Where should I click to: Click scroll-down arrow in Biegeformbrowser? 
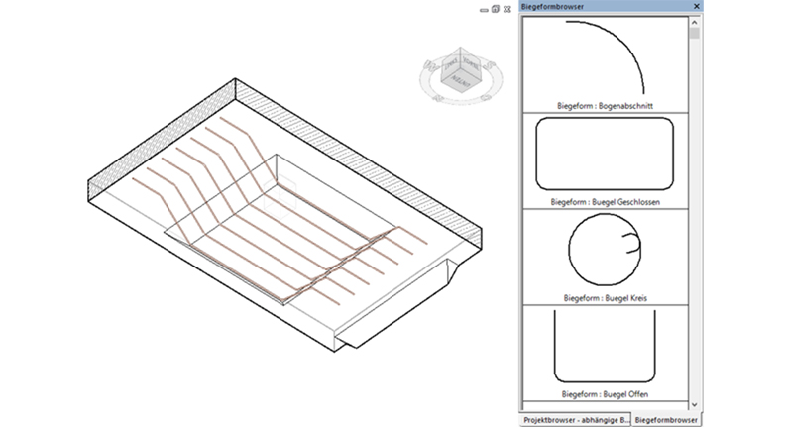click(694, 404)
